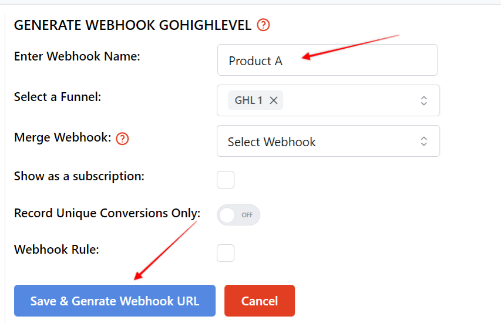Toggle Record Unique Conversions Only switch on
This screenshot has width=501, height=323.
coord(238,215)
